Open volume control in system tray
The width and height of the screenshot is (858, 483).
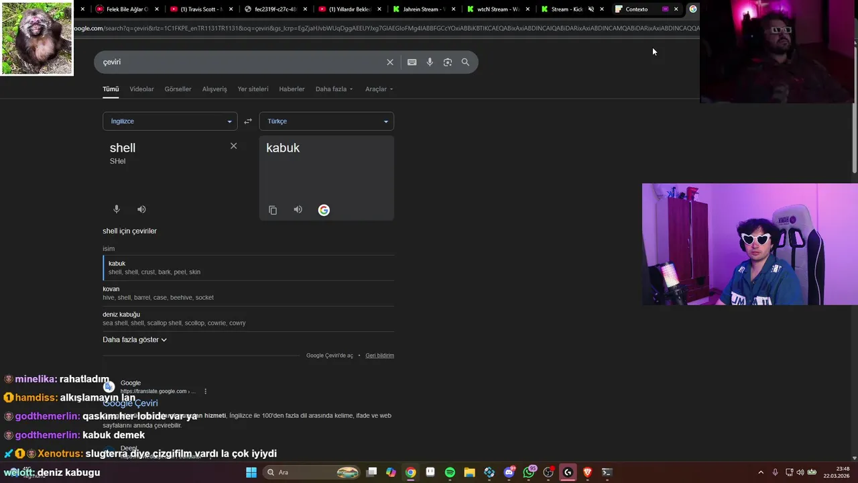click(x=800, y=472)
